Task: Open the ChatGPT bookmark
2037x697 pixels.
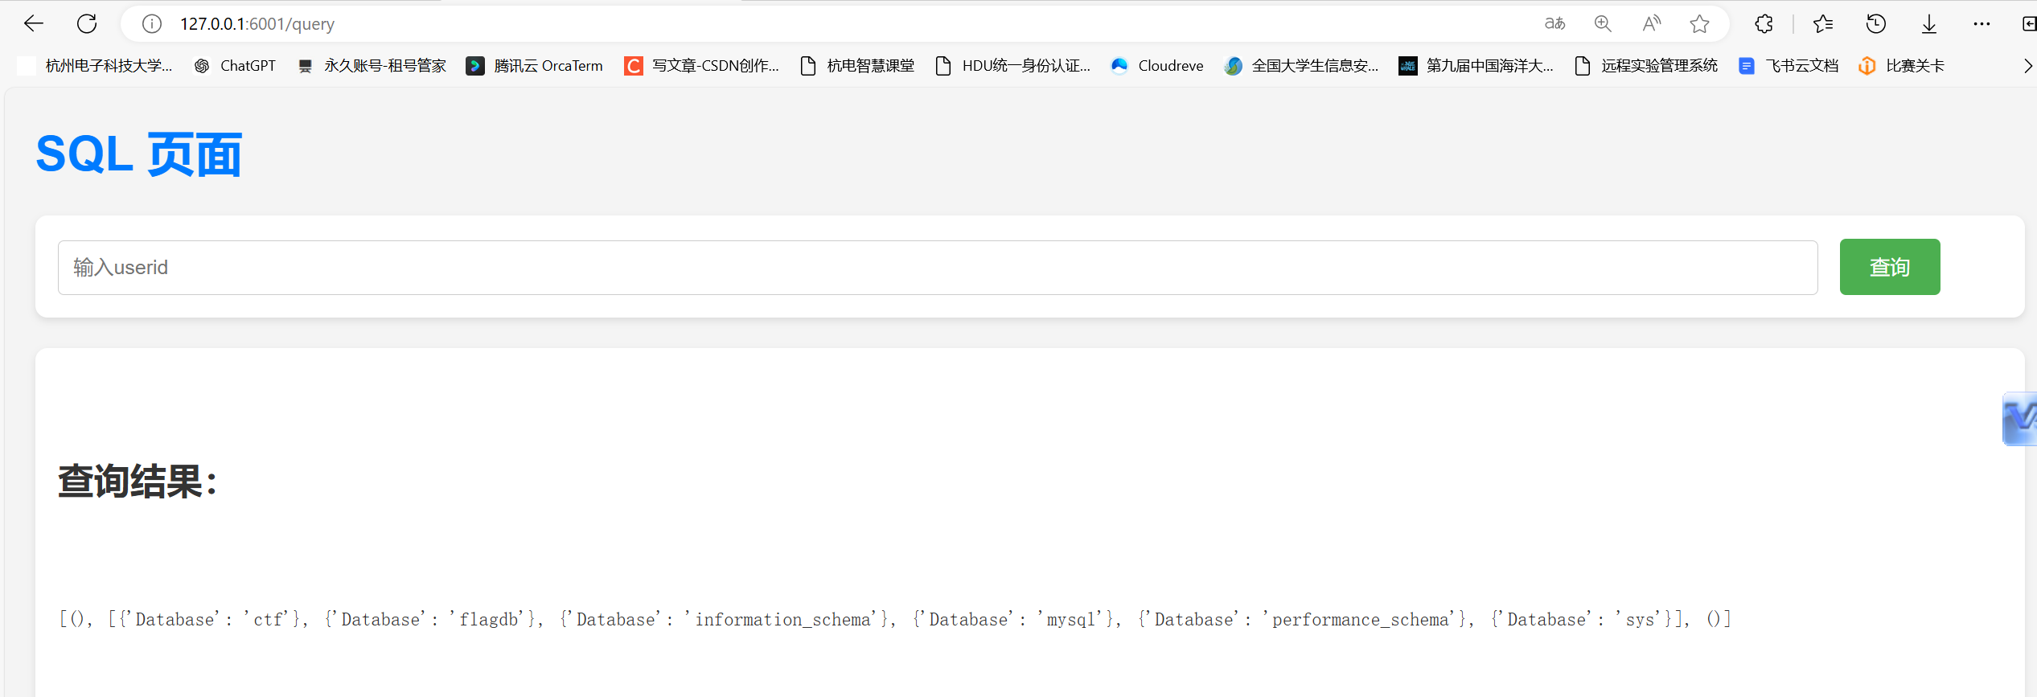Action: [x=235, y=66]
